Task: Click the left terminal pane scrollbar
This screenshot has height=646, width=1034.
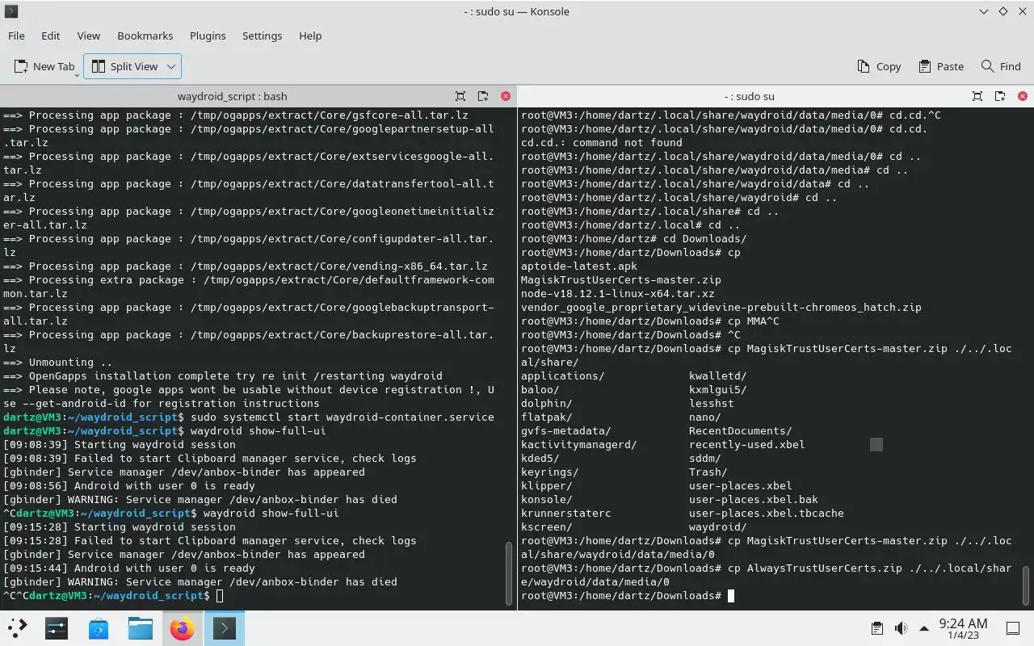Action: coord(509,573)
